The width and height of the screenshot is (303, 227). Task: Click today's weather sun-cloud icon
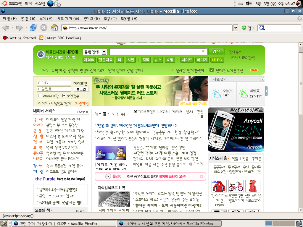216,93
